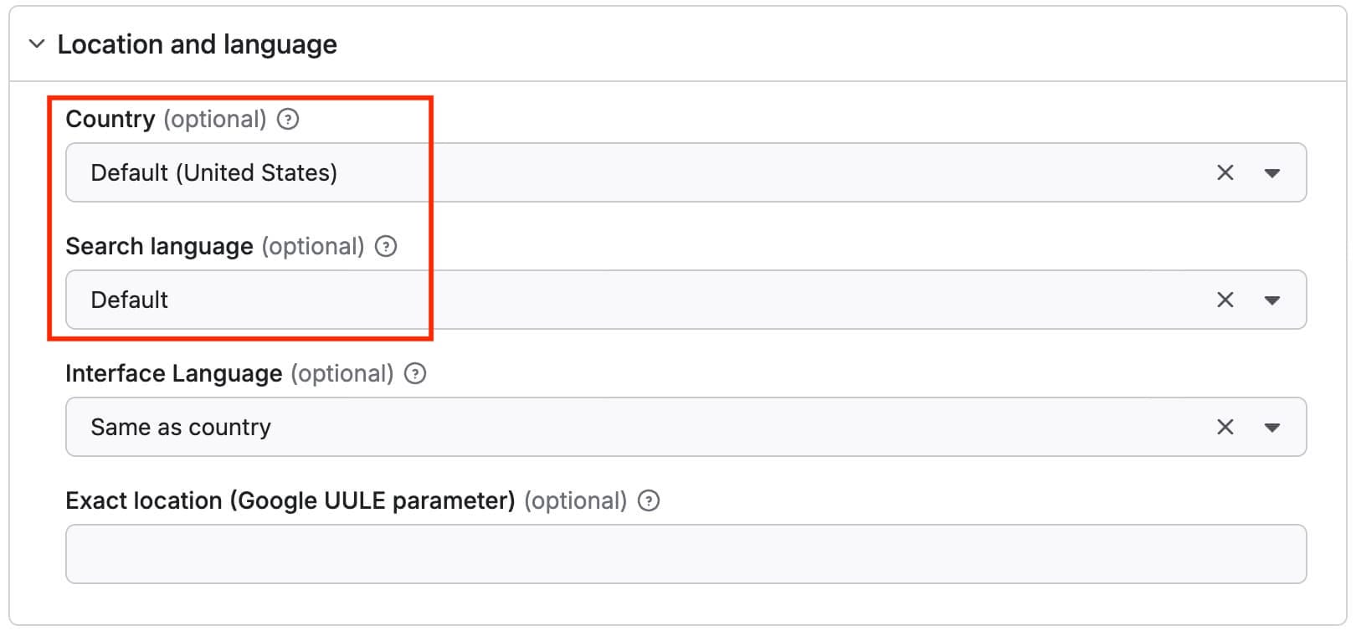The width and height of the screenshot is (1356, 636).
Task: Show help for Interface Language
Action: [x=415, y=373]
